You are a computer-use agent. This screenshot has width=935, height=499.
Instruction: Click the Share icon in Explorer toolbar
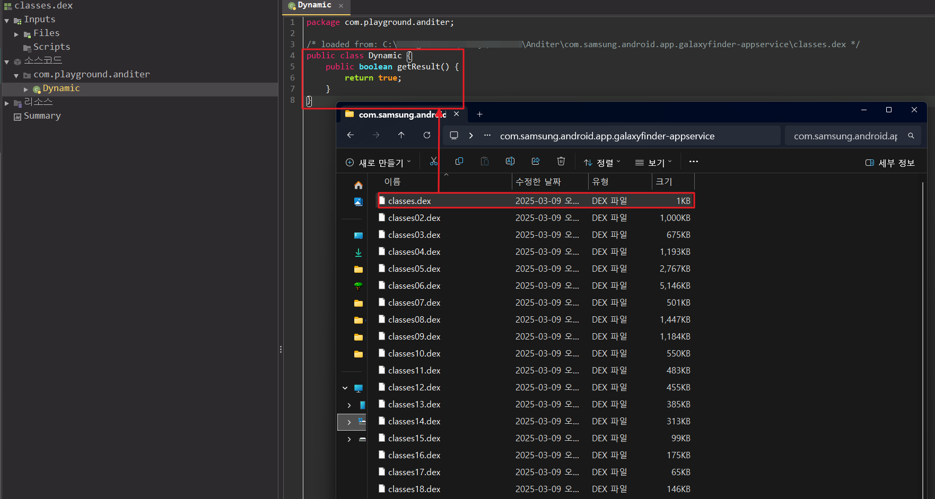click(536, 162)
